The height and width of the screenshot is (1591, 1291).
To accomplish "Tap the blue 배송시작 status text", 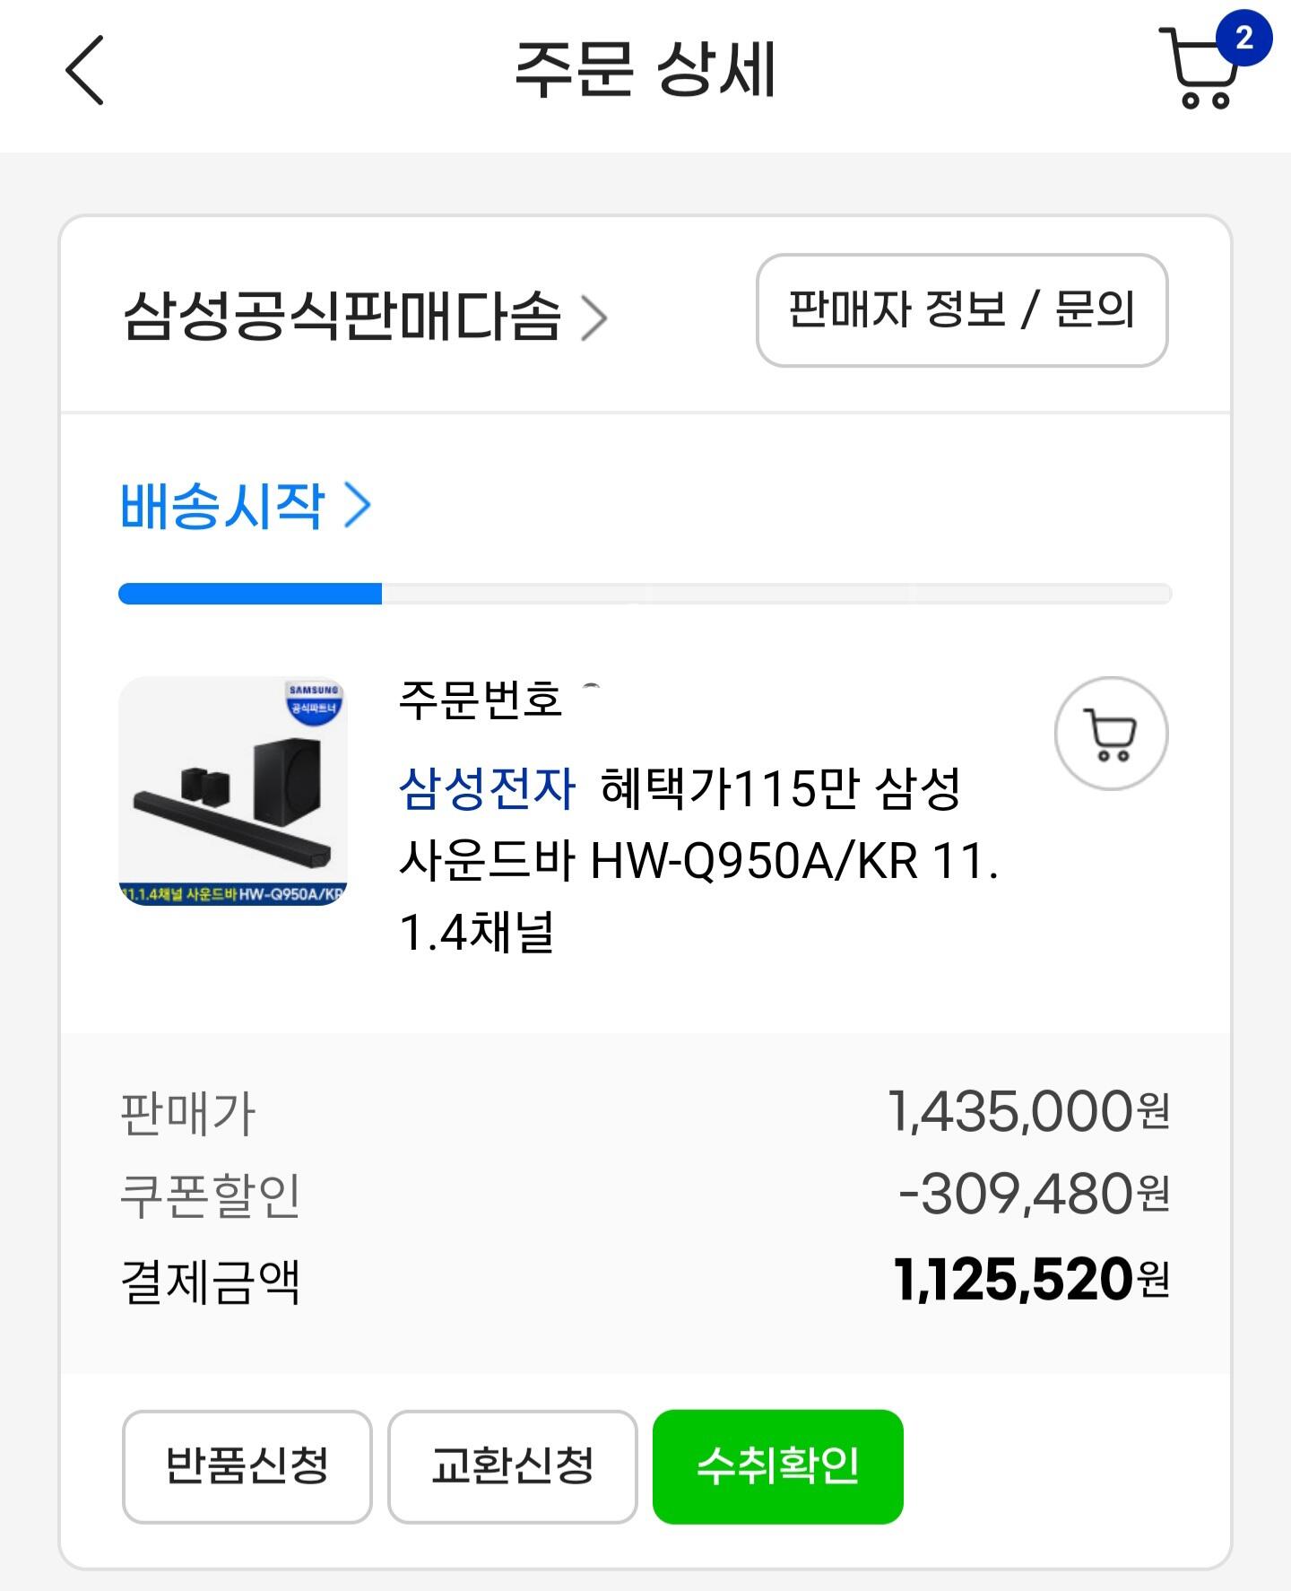I will coord(221,506).
